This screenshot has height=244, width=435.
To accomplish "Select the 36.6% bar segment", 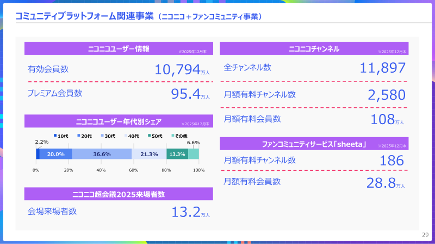I will click(102, 154).
